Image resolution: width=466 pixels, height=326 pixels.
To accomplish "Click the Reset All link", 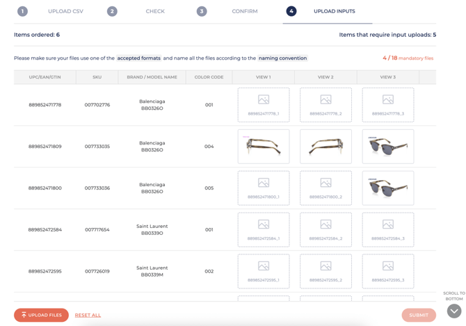I will point(88,315).
